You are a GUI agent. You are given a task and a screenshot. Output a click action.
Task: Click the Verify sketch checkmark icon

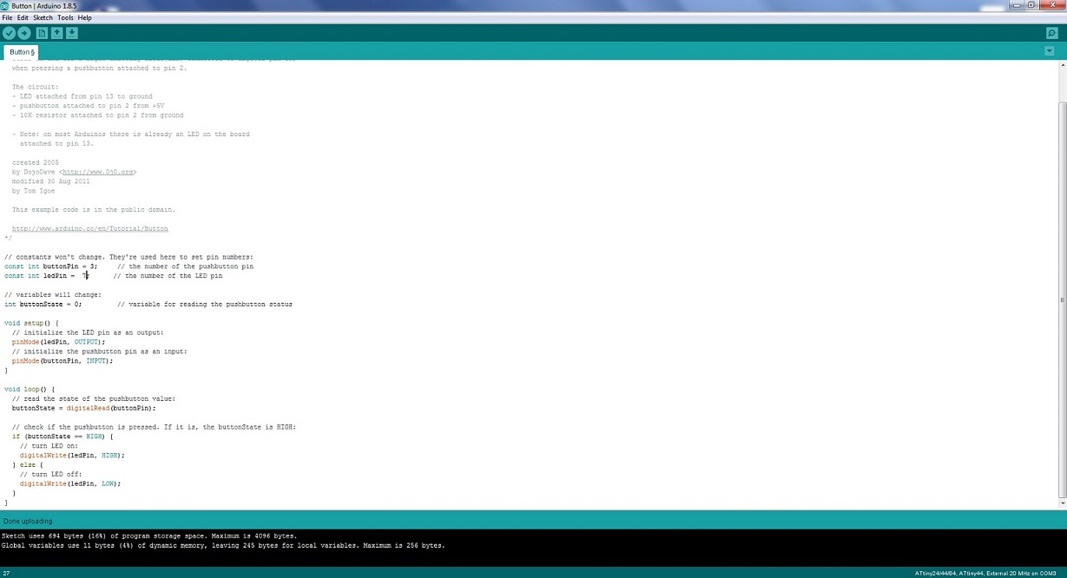coord(9,33)
